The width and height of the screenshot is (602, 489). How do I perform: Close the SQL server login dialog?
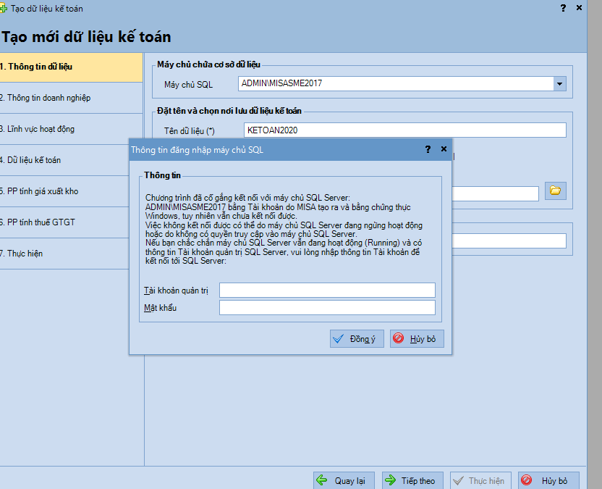click(442, 150)
